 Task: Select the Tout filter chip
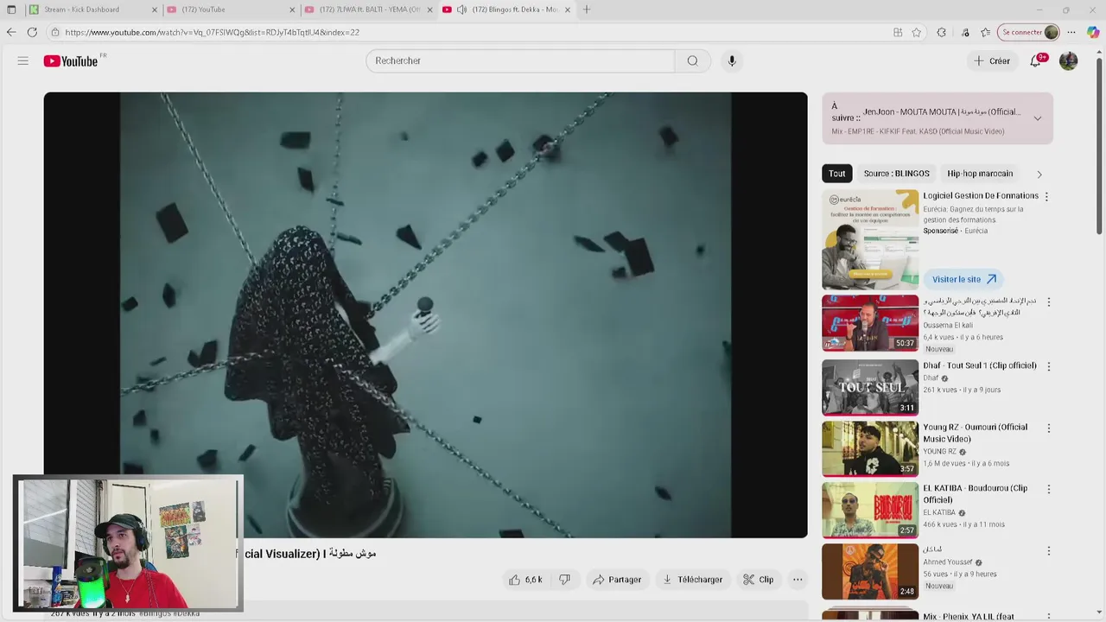tap(837, 174)
